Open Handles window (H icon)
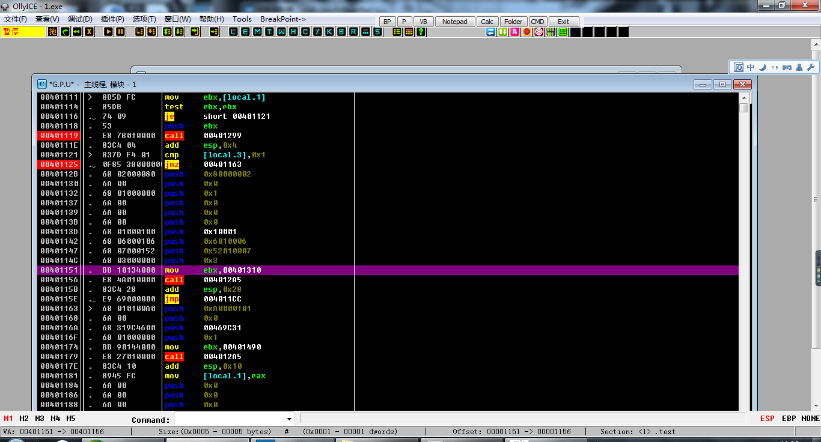 point(293,32)
